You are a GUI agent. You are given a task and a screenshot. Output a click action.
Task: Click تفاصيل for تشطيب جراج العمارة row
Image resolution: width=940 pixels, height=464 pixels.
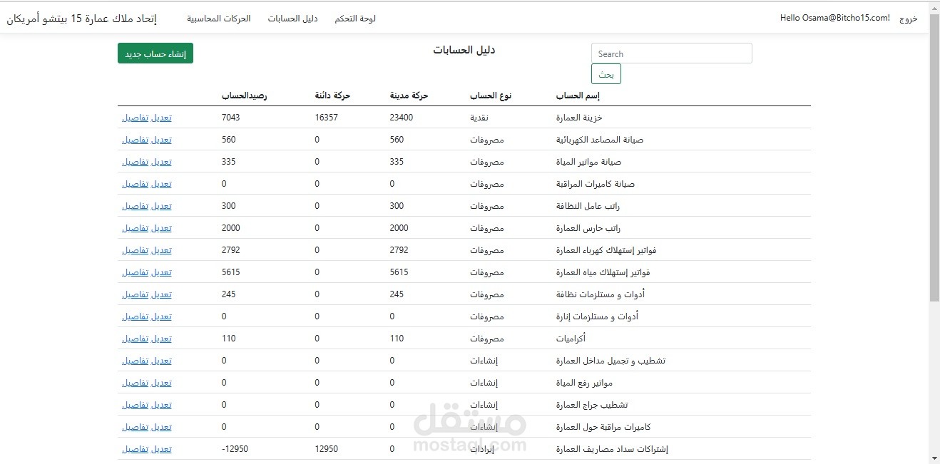tap(136, 405)
